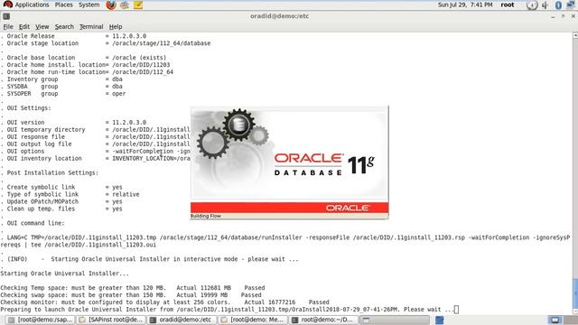The width and height of the screenshot is (578, 325).
Task: Click the 'Building Flow' status text on the splash
Action: tap(206, 216)
